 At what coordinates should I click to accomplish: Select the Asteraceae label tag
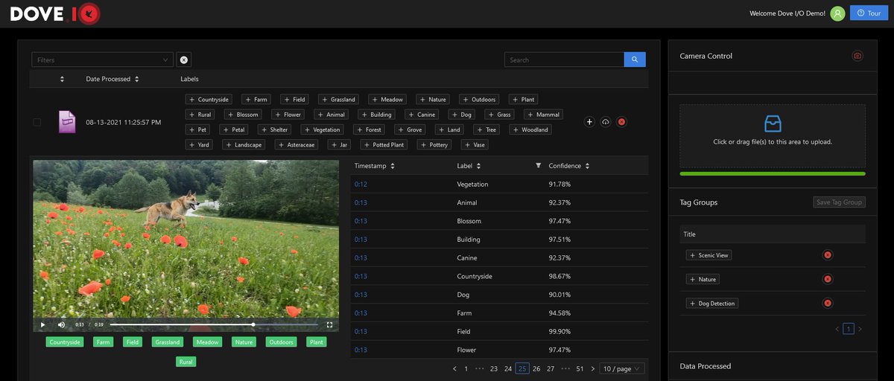[x=297, y=145]
